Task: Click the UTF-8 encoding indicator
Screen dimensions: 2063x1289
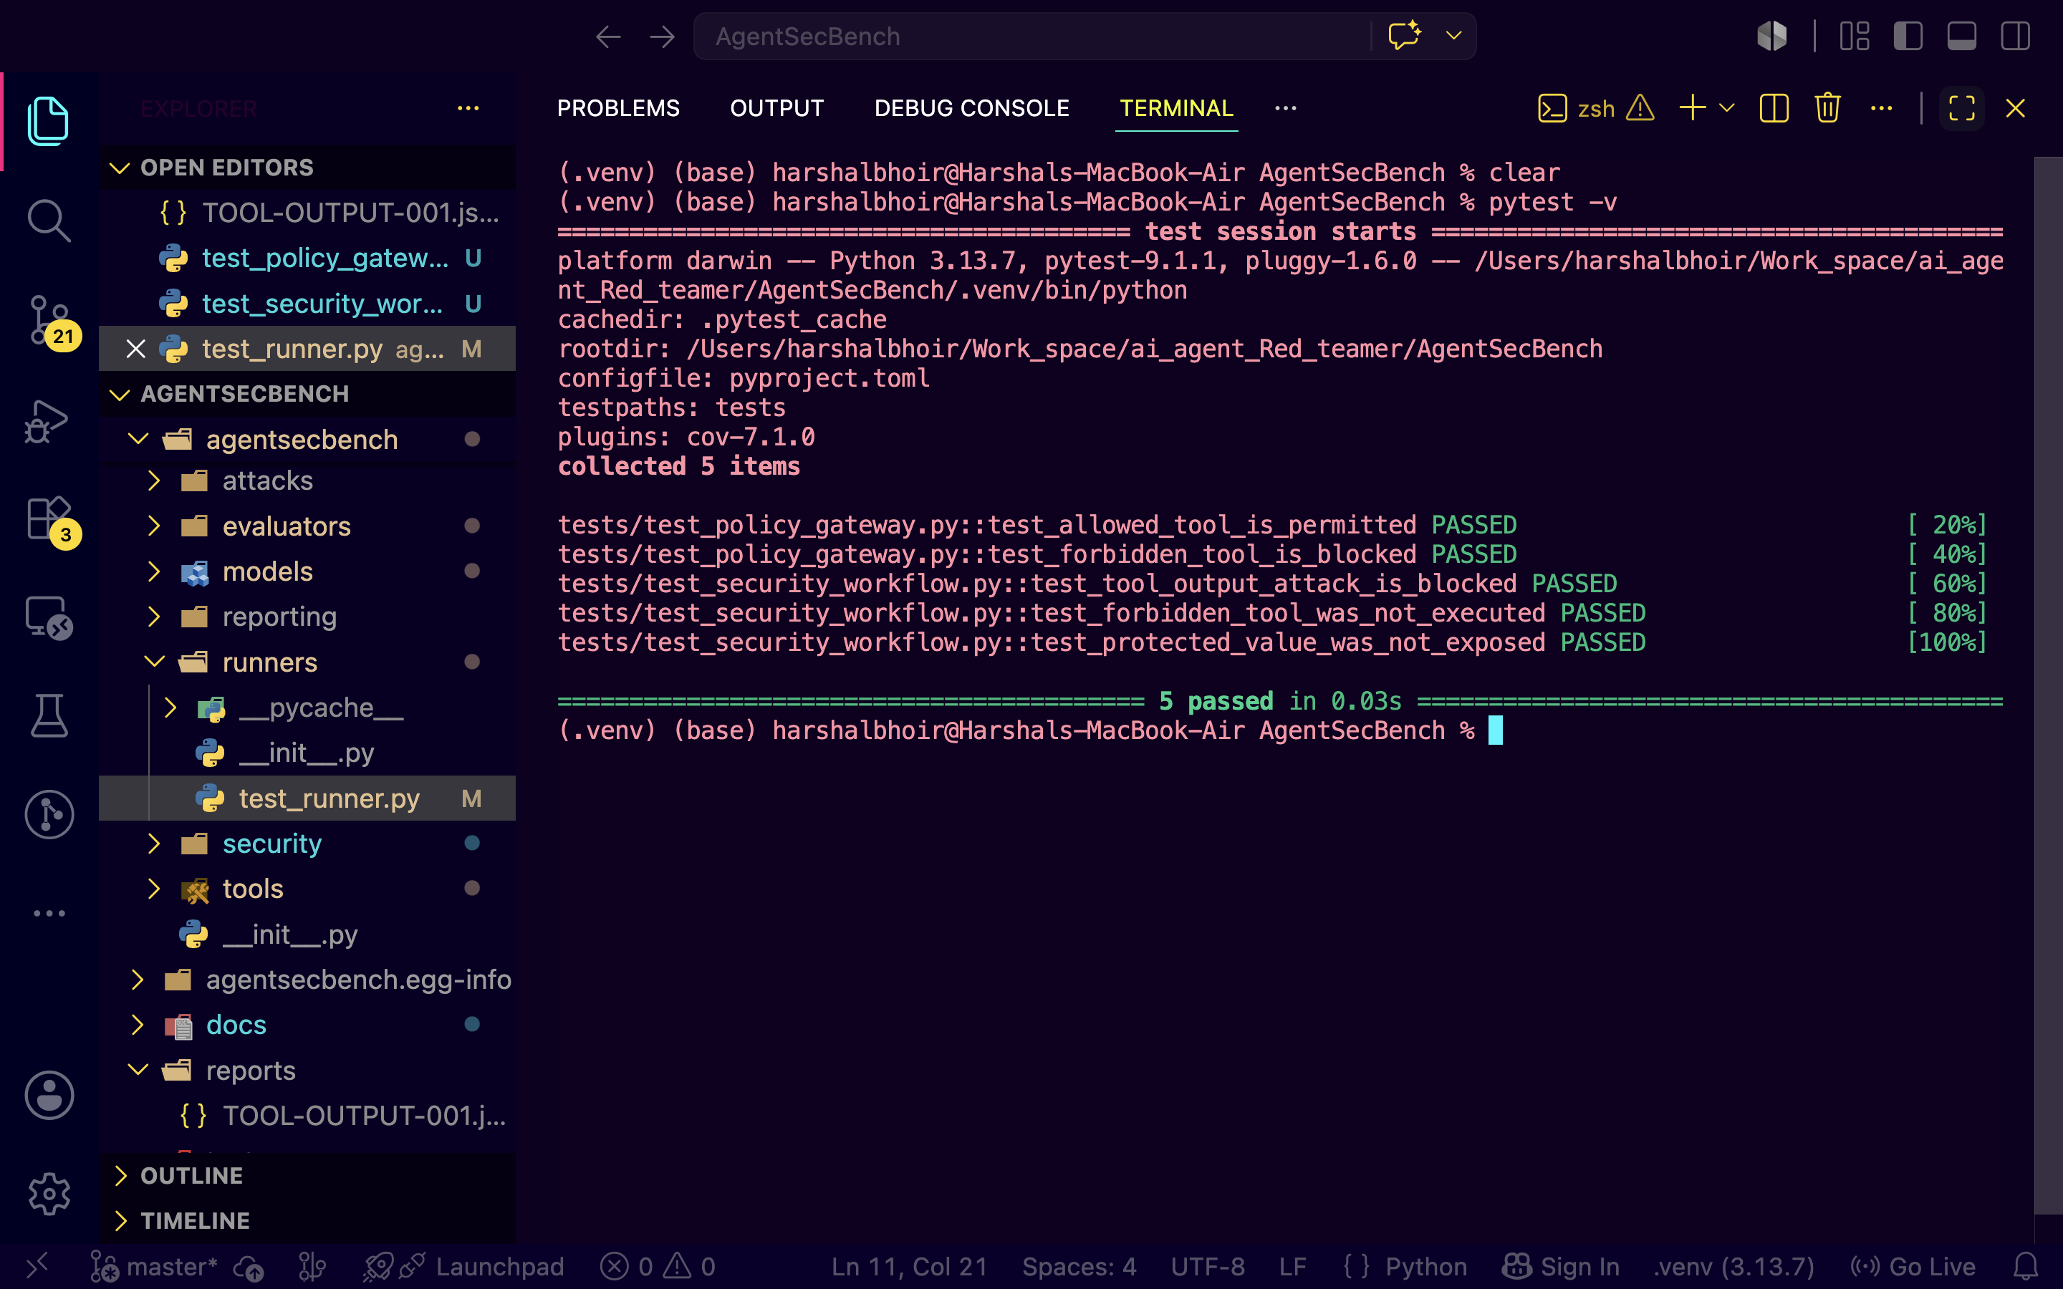Action: [x=1208, y=1267]
